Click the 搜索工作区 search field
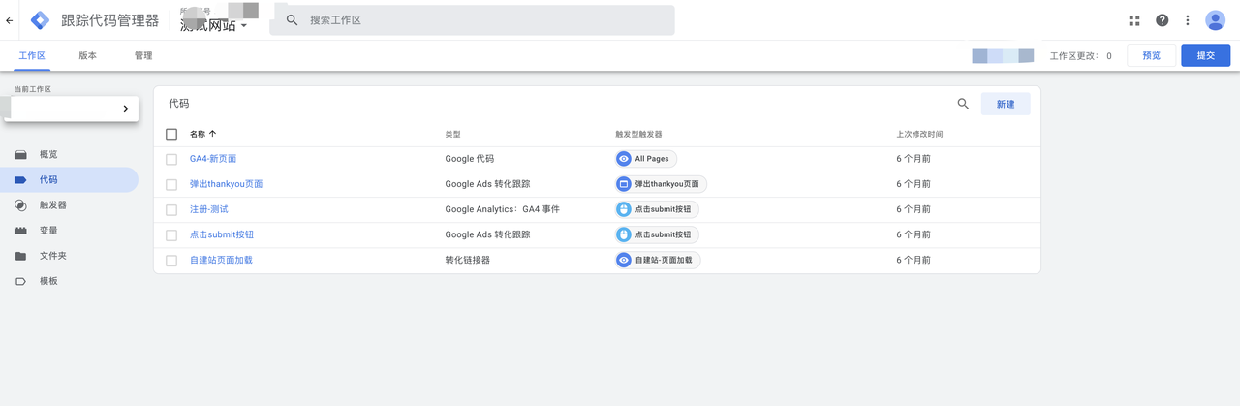The height and width of the screenshot is (406, 1240). [473, 20]
